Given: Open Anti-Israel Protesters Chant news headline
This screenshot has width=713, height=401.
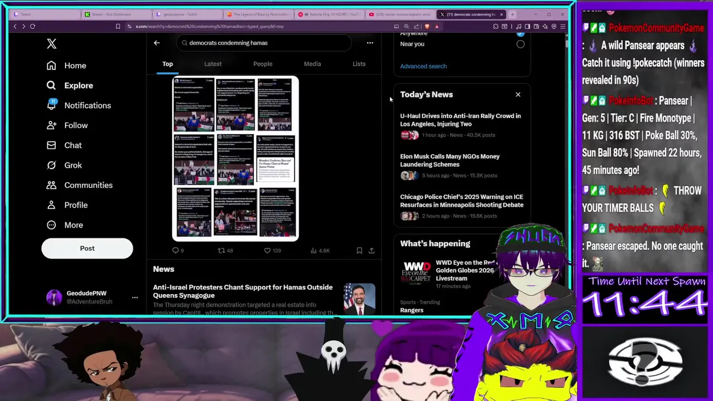Looking at the screenshot, I should [x=243, y=291].
